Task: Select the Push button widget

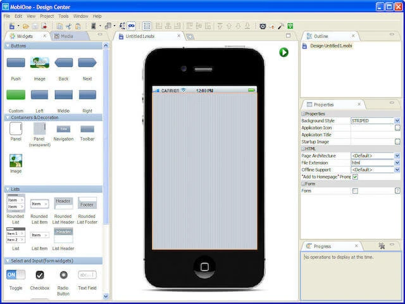Action: (x=16, y=63)
